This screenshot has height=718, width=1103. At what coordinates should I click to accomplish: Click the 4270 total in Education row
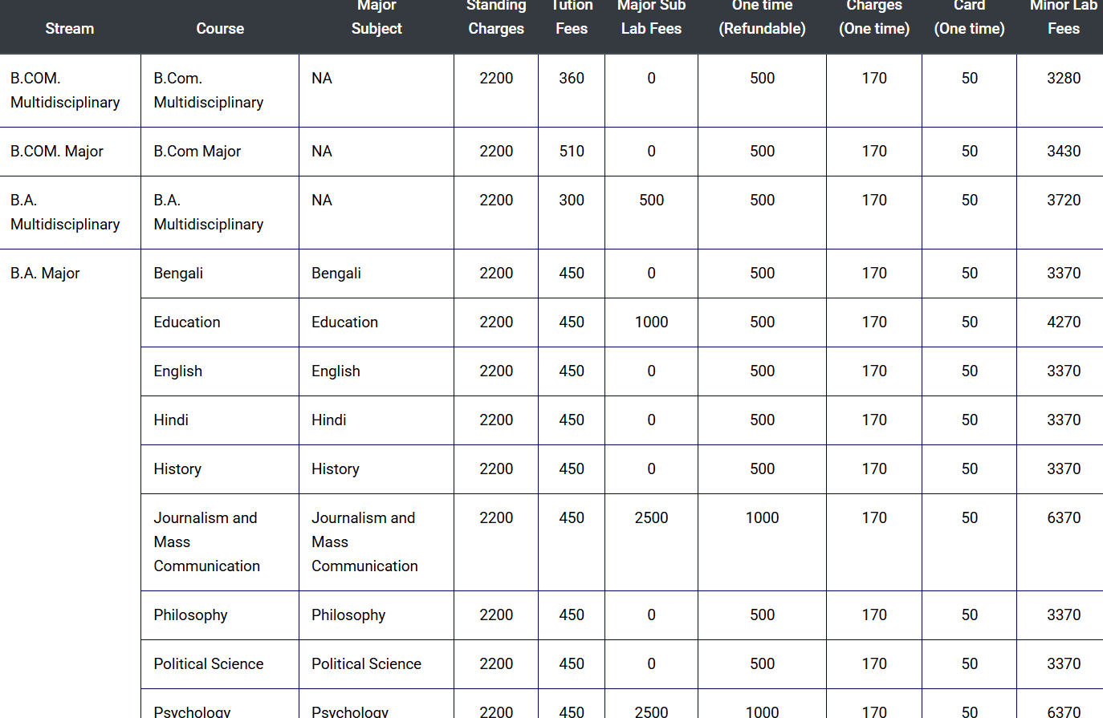[1064, 322]
